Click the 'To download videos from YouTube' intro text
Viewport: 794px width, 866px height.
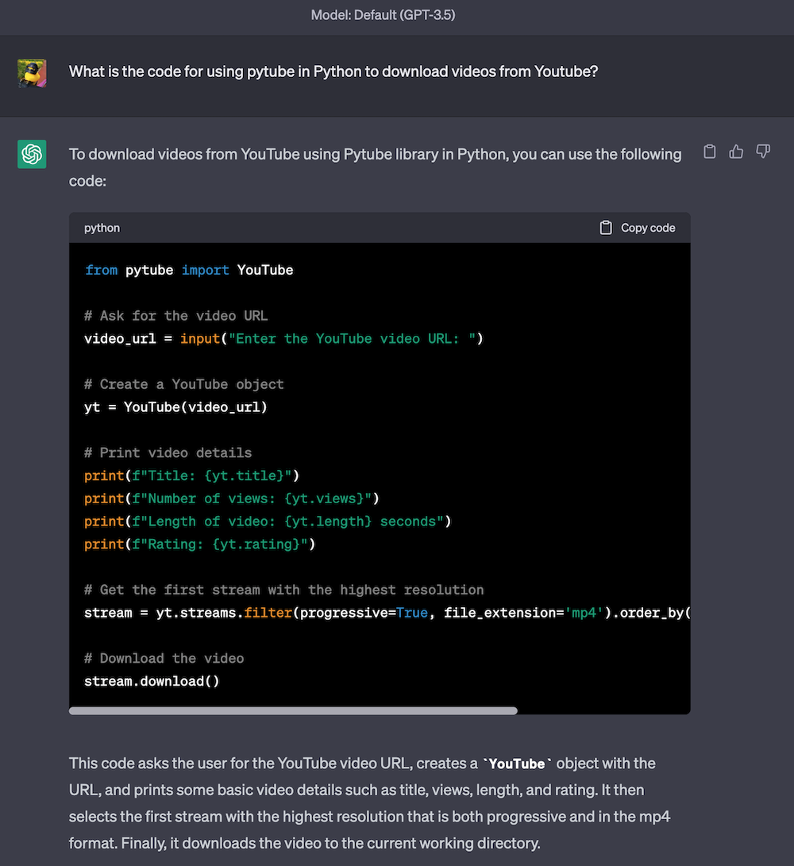click(376, 167)
